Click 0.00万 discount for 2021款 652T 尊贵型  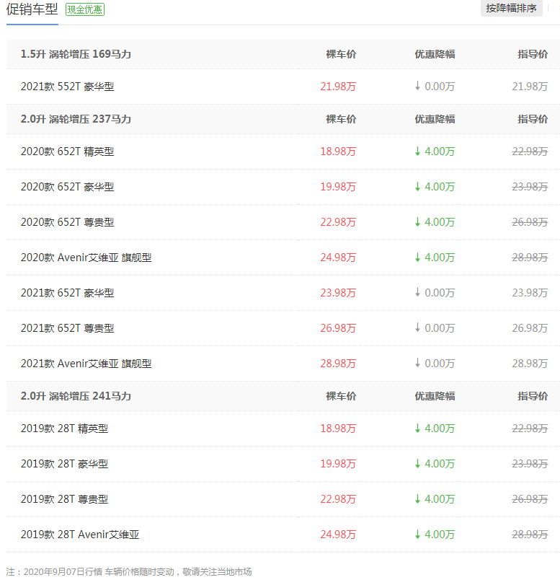(x=435, y=328)
